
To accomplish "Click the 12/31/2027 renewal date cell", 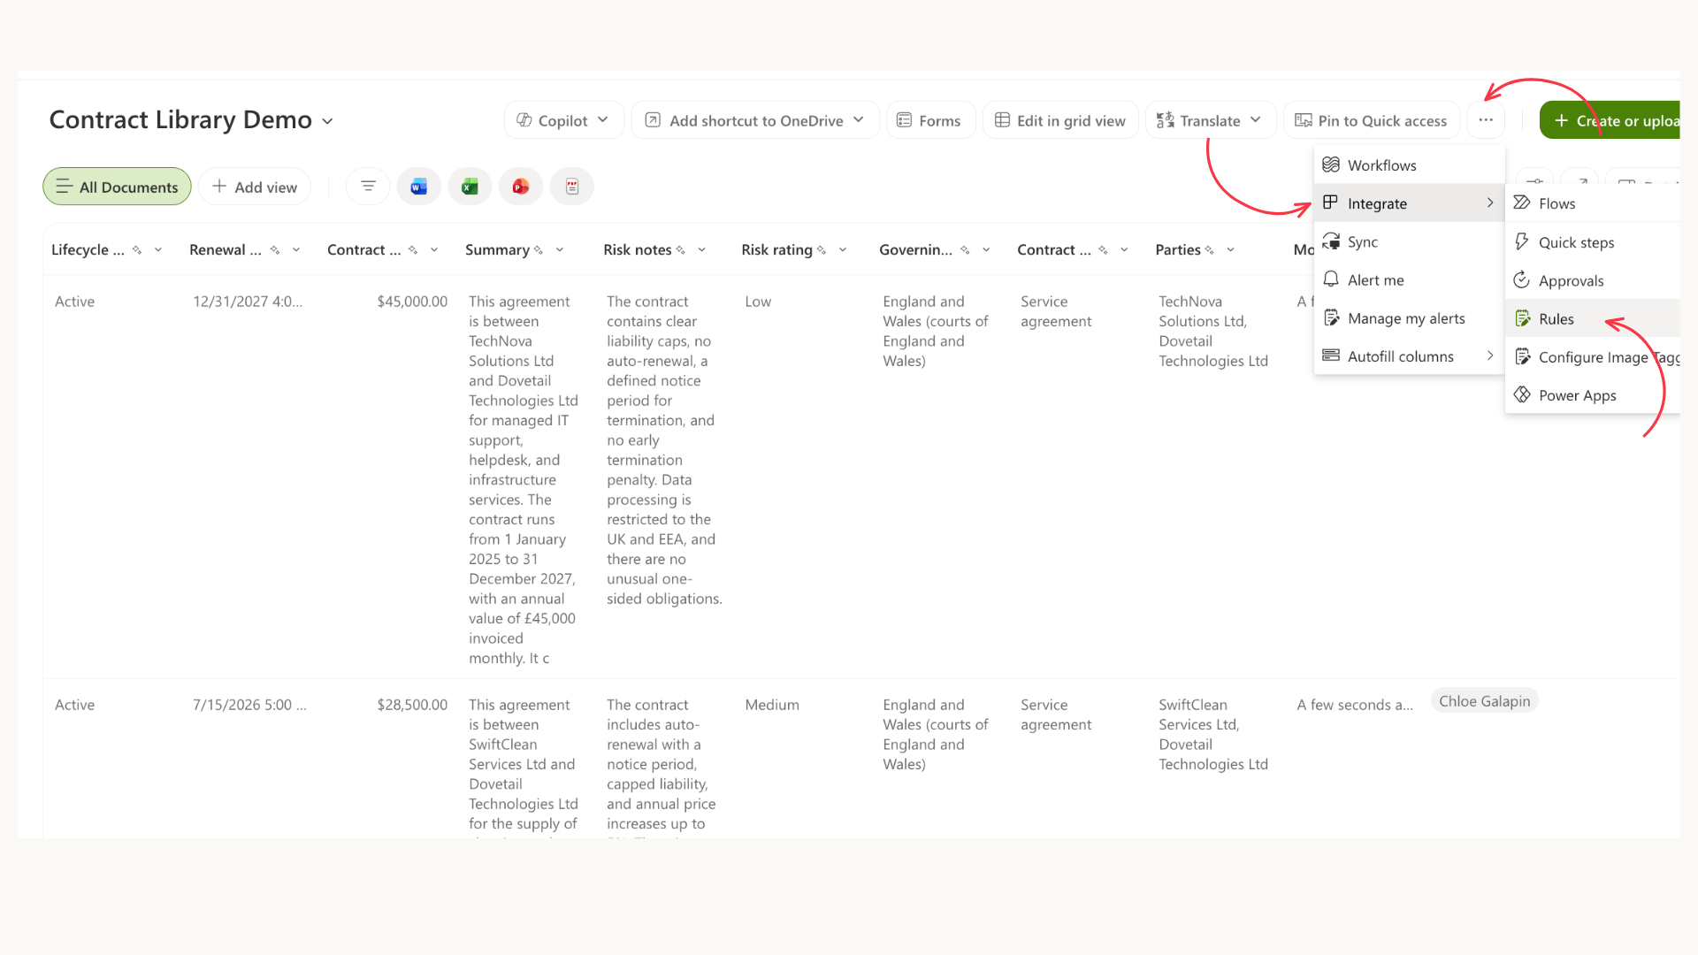I will (x=248, y=302).
